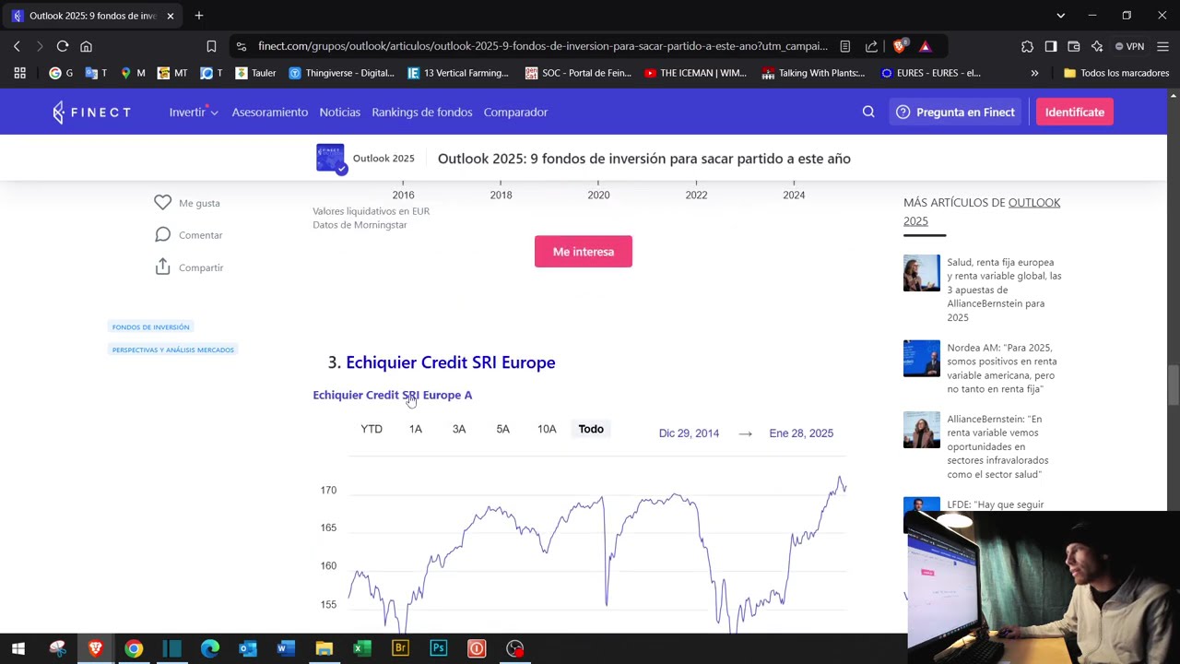Viewport: 1180px width, 664px height.
Task: Bookmark this page with the bookmark icon
Action: tap(211, 46)
